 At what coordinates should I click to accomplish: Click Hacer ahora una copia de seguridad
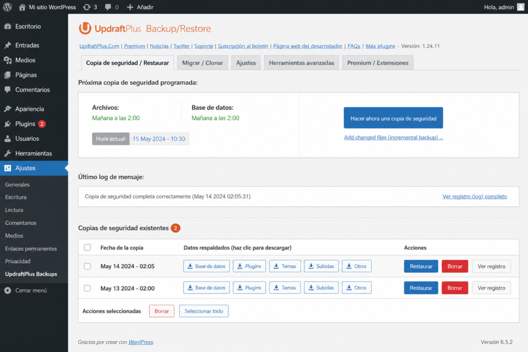click(393, 118)
